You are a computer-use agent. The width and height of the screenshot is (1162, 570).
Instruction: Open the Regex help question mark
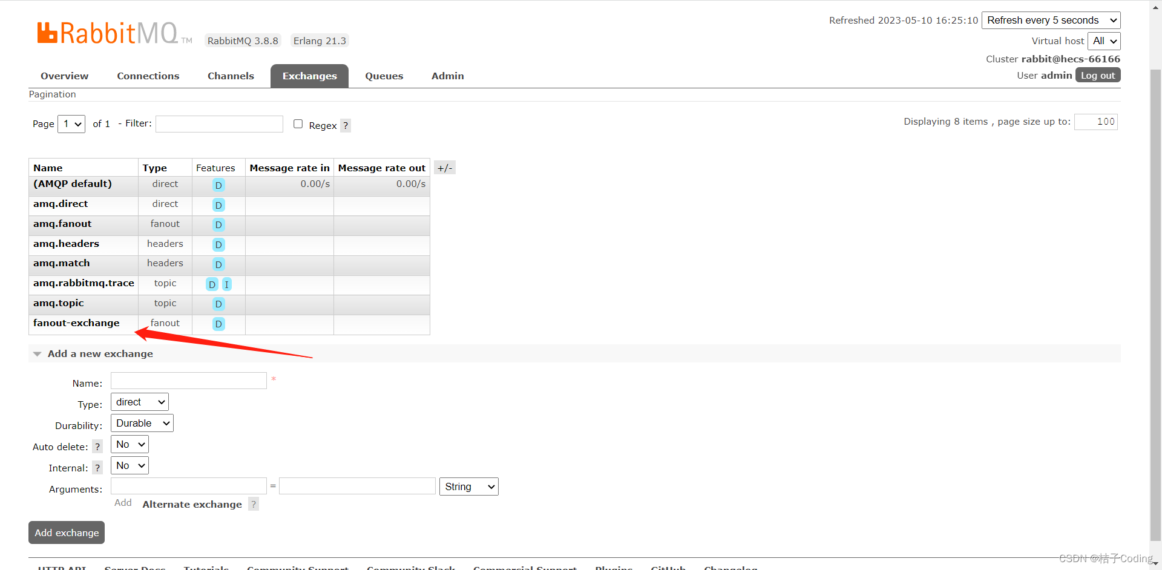click(346, 125)
